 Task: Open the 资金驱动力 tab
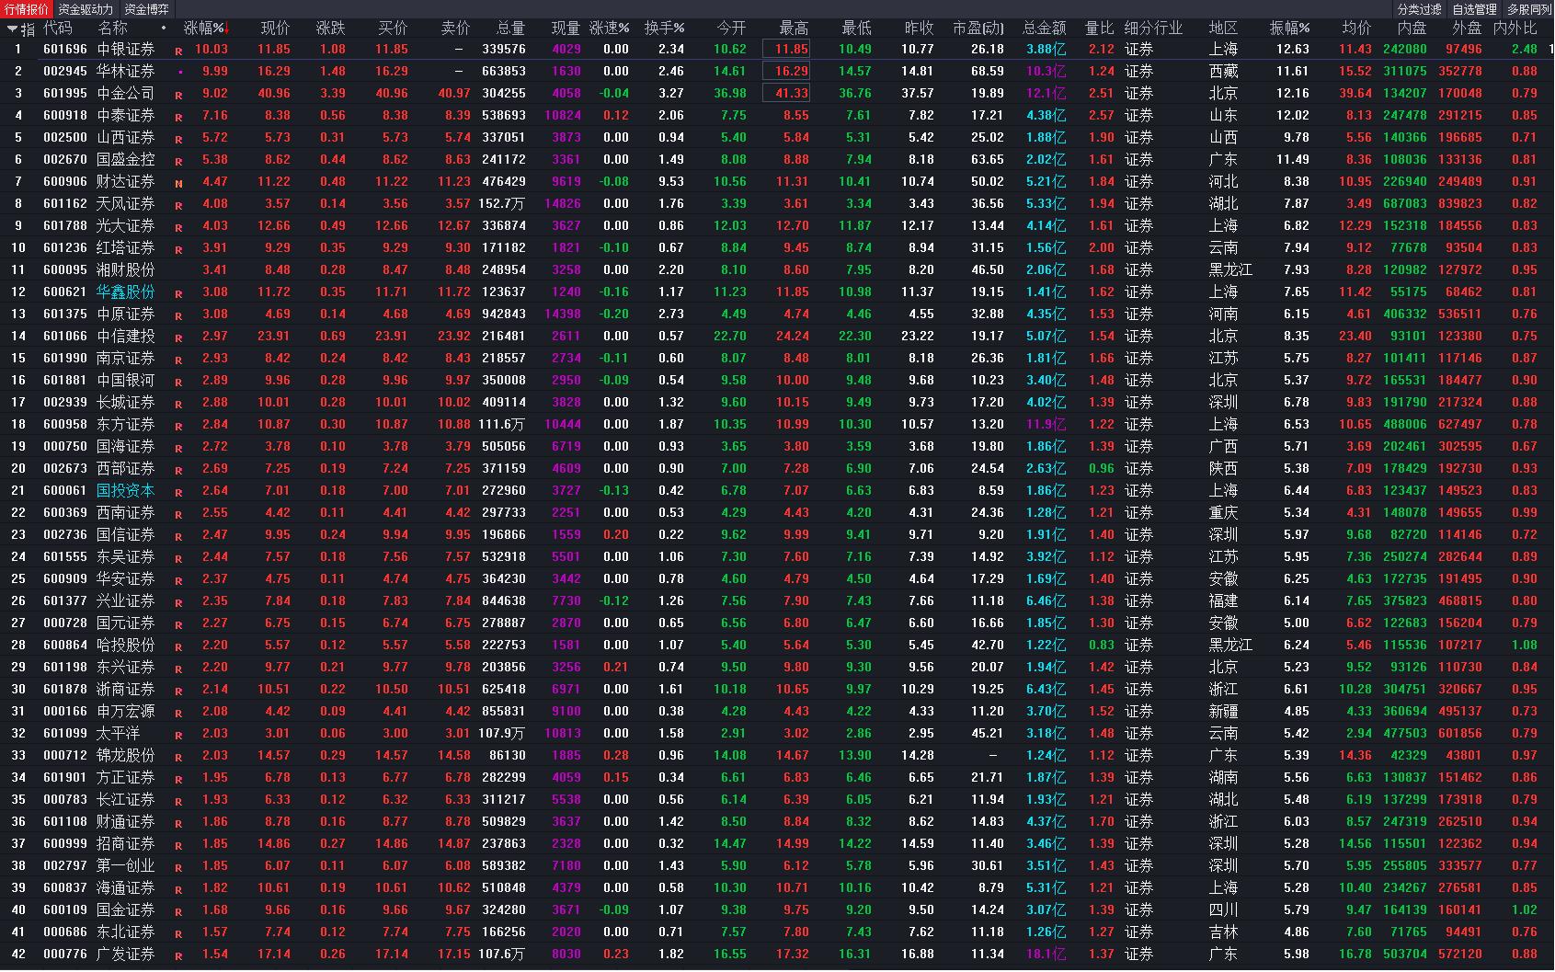tap(86, 9)
